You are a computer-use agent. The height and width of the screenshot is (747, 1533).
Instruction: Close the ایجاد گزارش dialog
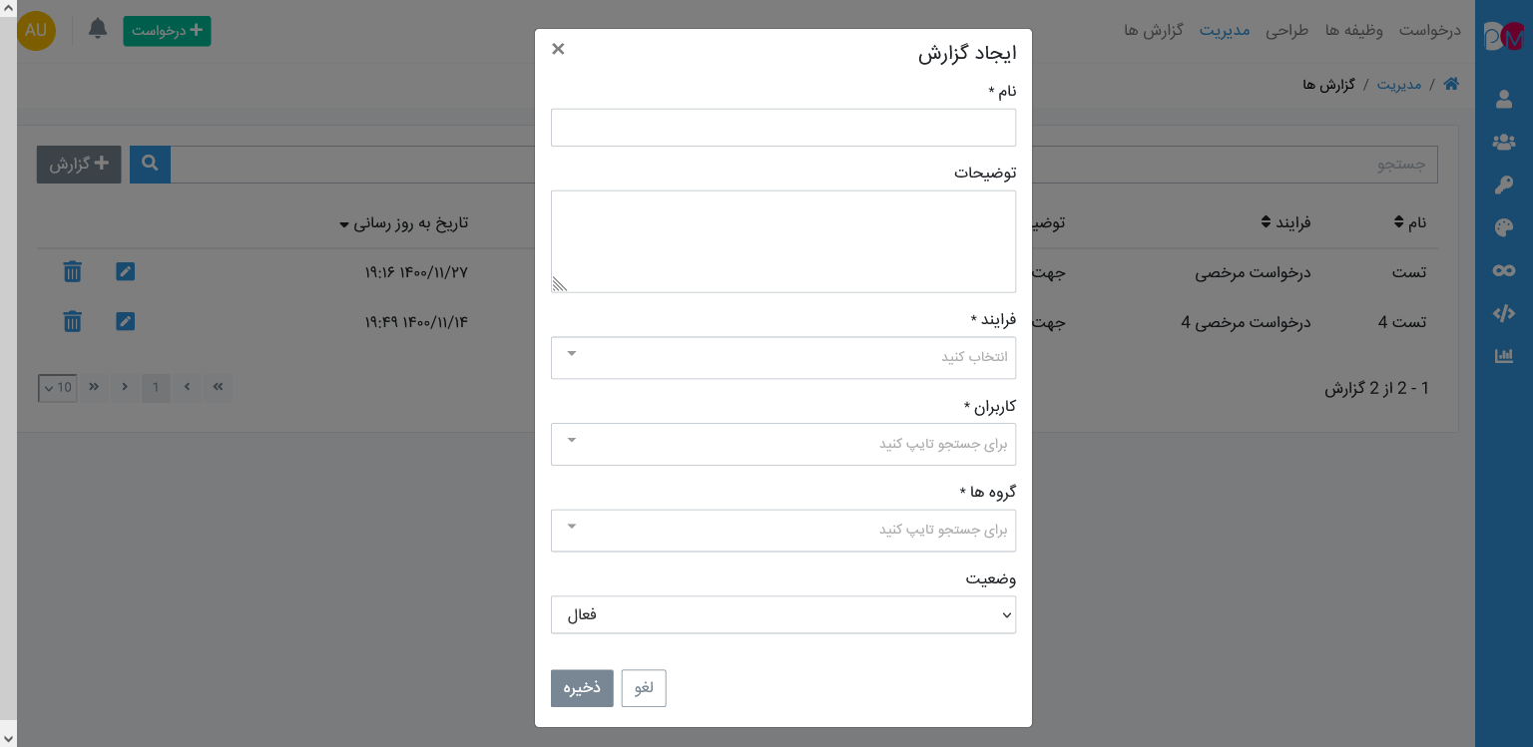pos(558,49)
